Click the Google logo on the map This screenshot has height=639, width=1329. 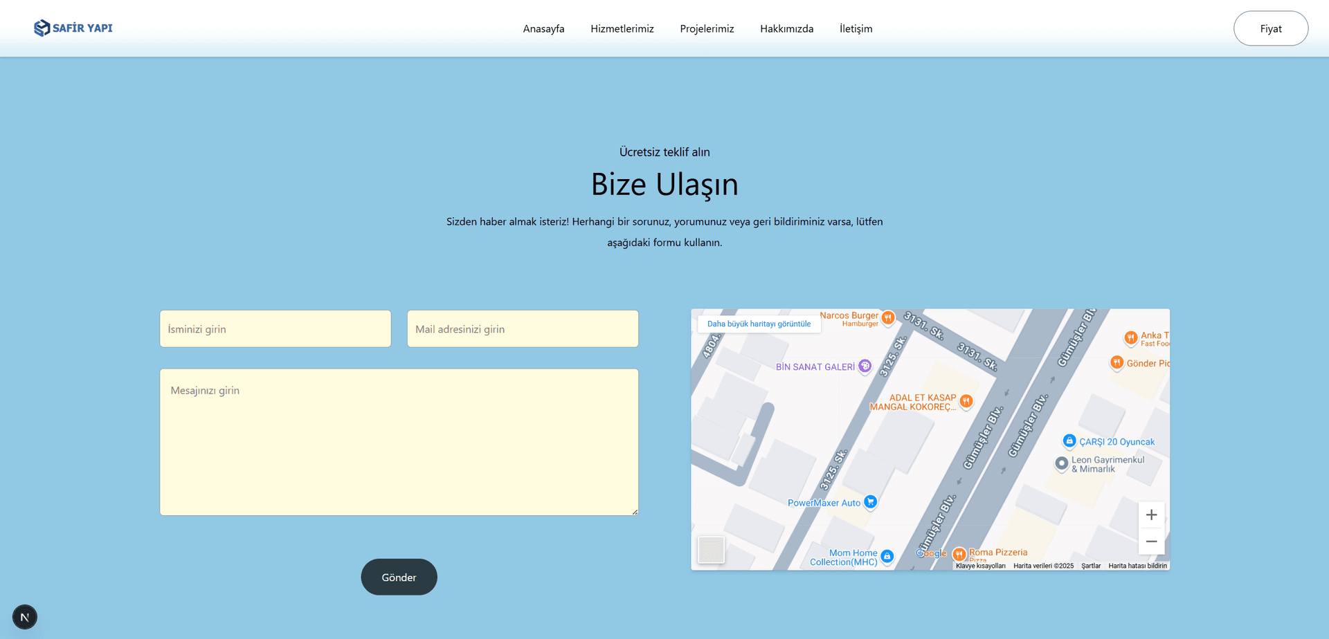tap(931, 553)
